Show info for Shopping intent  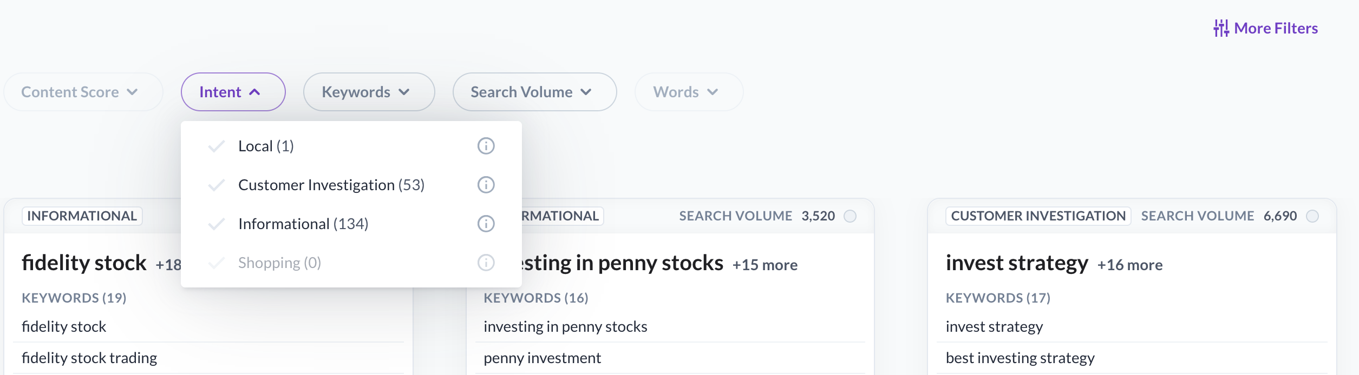pyautogui.click(x=486, y=263)
